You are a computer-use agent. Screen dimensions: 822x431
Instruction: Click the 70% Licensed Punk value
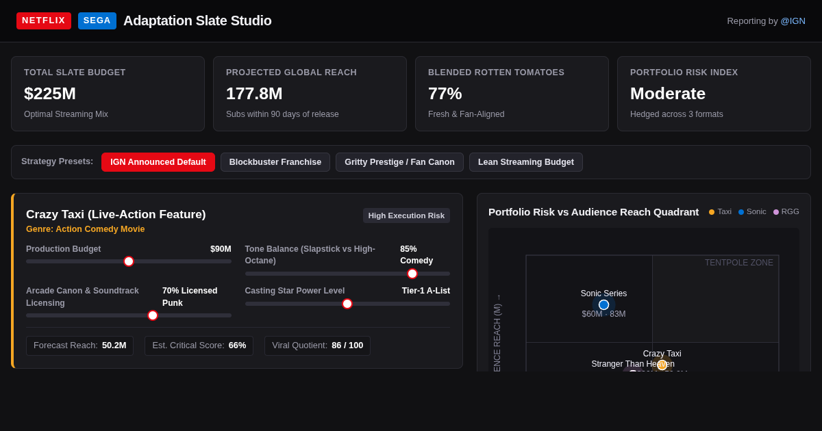pos(190,297)
